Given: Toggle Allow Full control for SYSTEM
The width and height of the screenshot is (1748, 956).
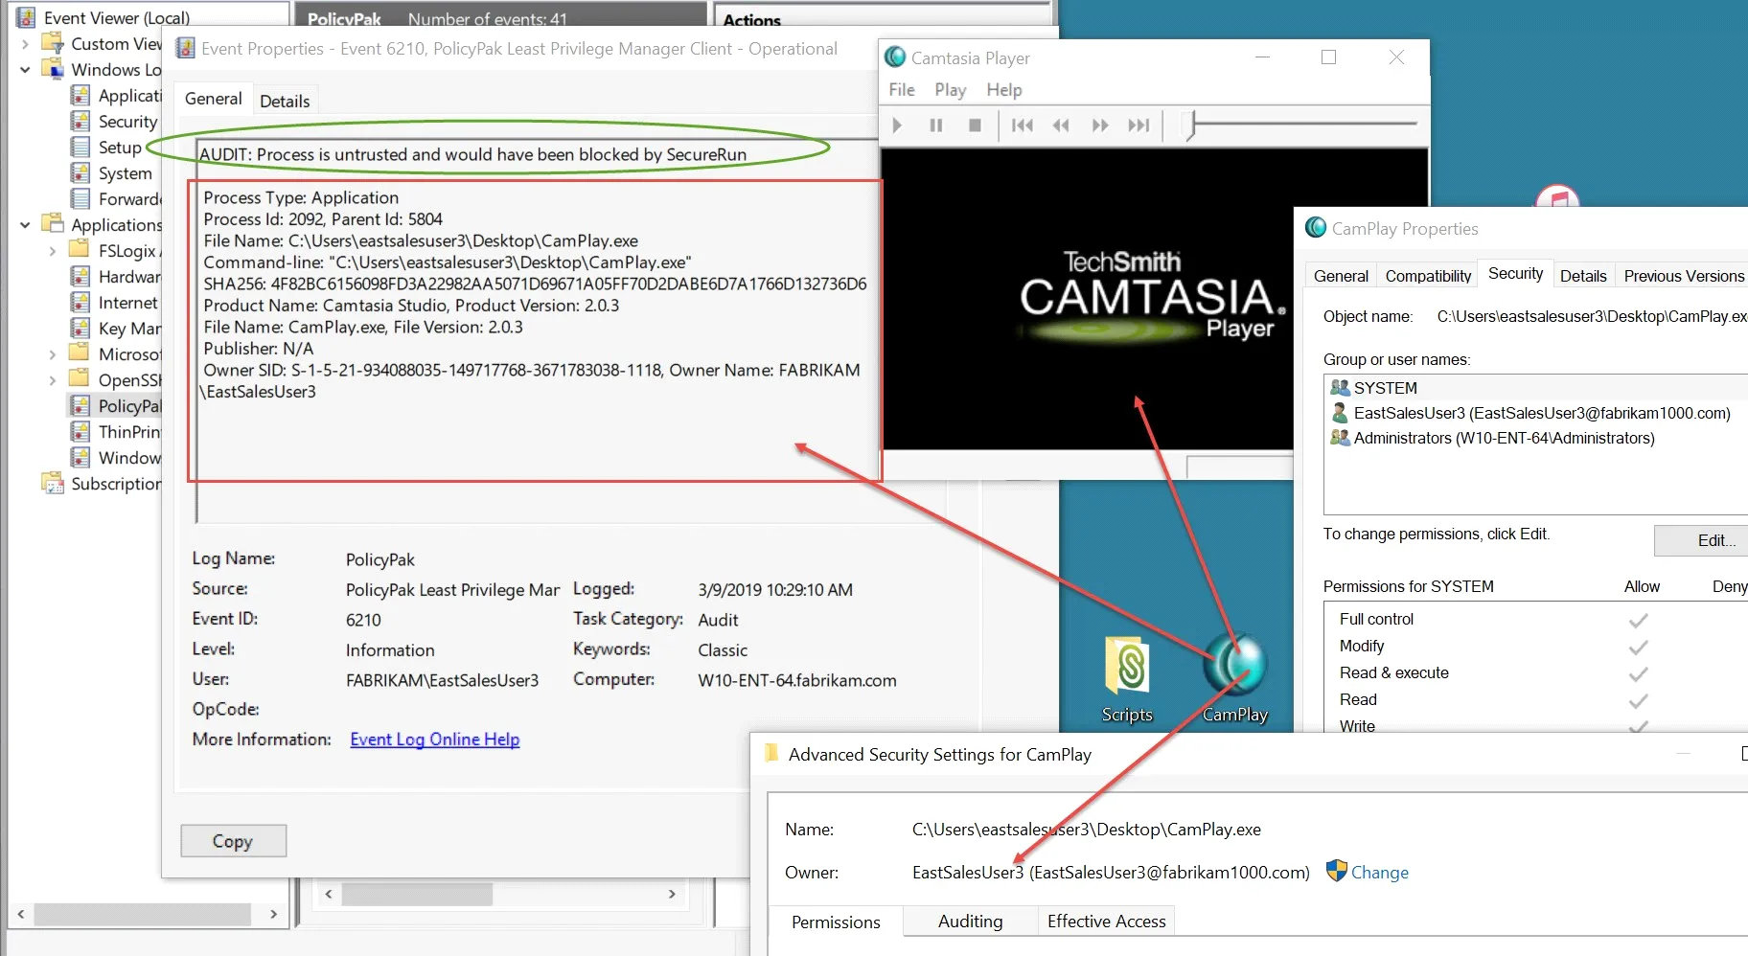Looking at the screenshot, I should 1638,619.
